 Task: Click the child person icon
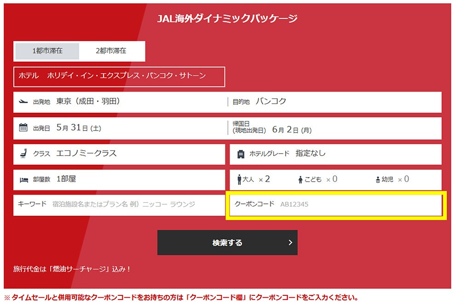pyautogui.click(x=300, y=180)
